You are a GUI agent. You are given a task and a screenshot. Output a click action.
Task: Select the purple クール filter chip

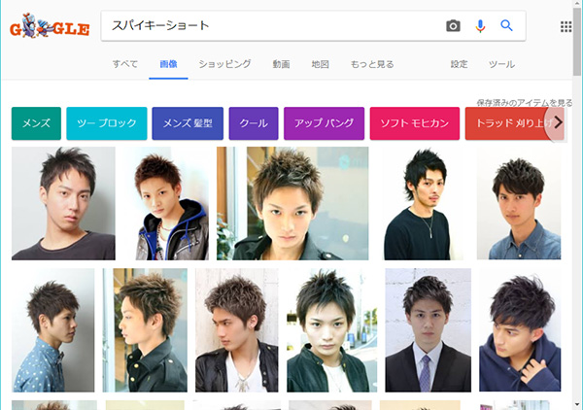(x=253, y=123)
